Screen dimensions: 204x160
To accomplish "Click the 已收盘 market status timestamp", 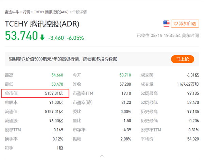I will click(x=168, y=35).
